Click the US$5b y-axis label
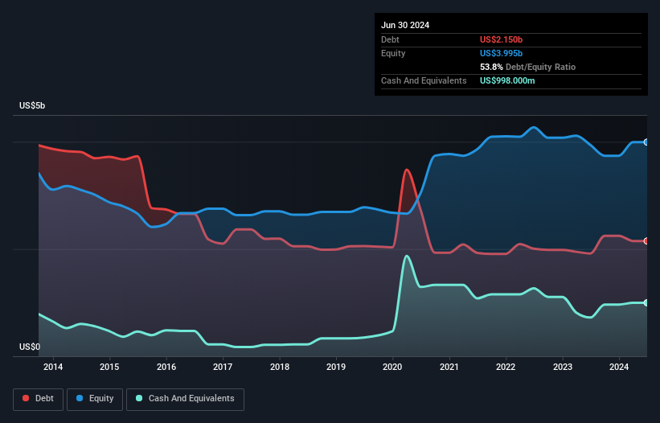This screenshot has width=660, height=423. (32, 105)
